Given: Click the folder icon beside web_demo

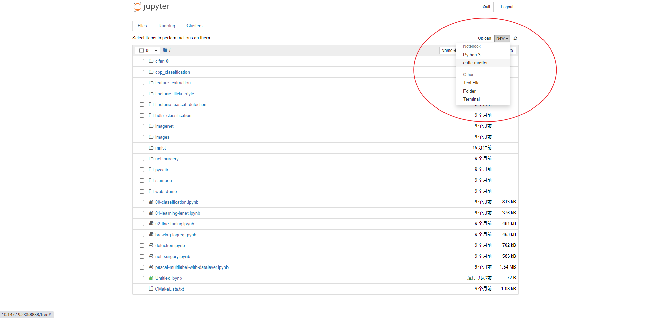Looking at the screenshot, I should [x=151, y=191].
